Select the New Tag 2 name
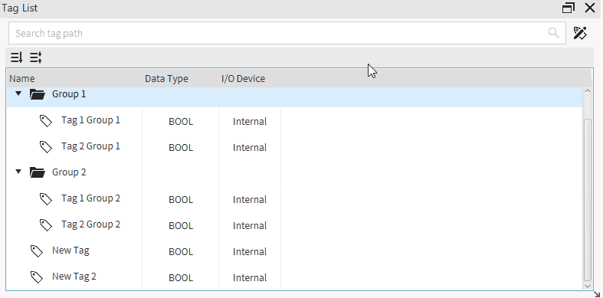 tap(74, 277)
